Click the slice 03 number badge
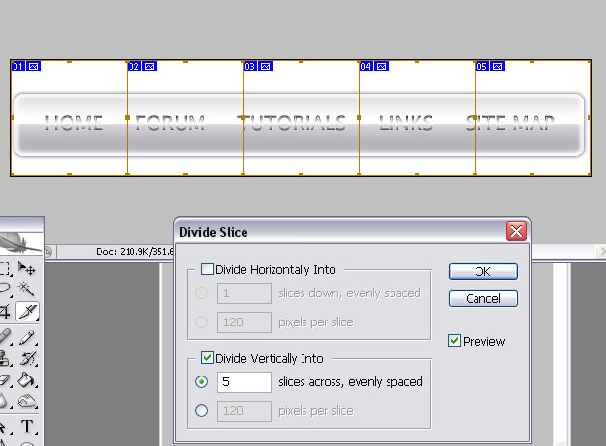The width and height of the screenshot is (606, 446). point(250,67)
